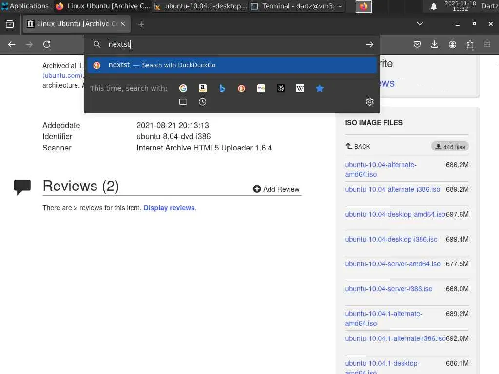Click the Firefox icon in panel tray
The height and width of the screenshot is (374, 499).
click(x=364, y=6)
